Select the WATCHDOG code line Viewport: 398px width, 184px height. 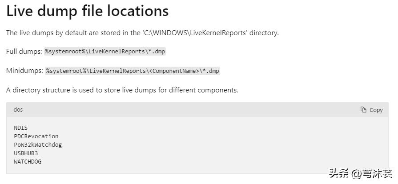28,161
